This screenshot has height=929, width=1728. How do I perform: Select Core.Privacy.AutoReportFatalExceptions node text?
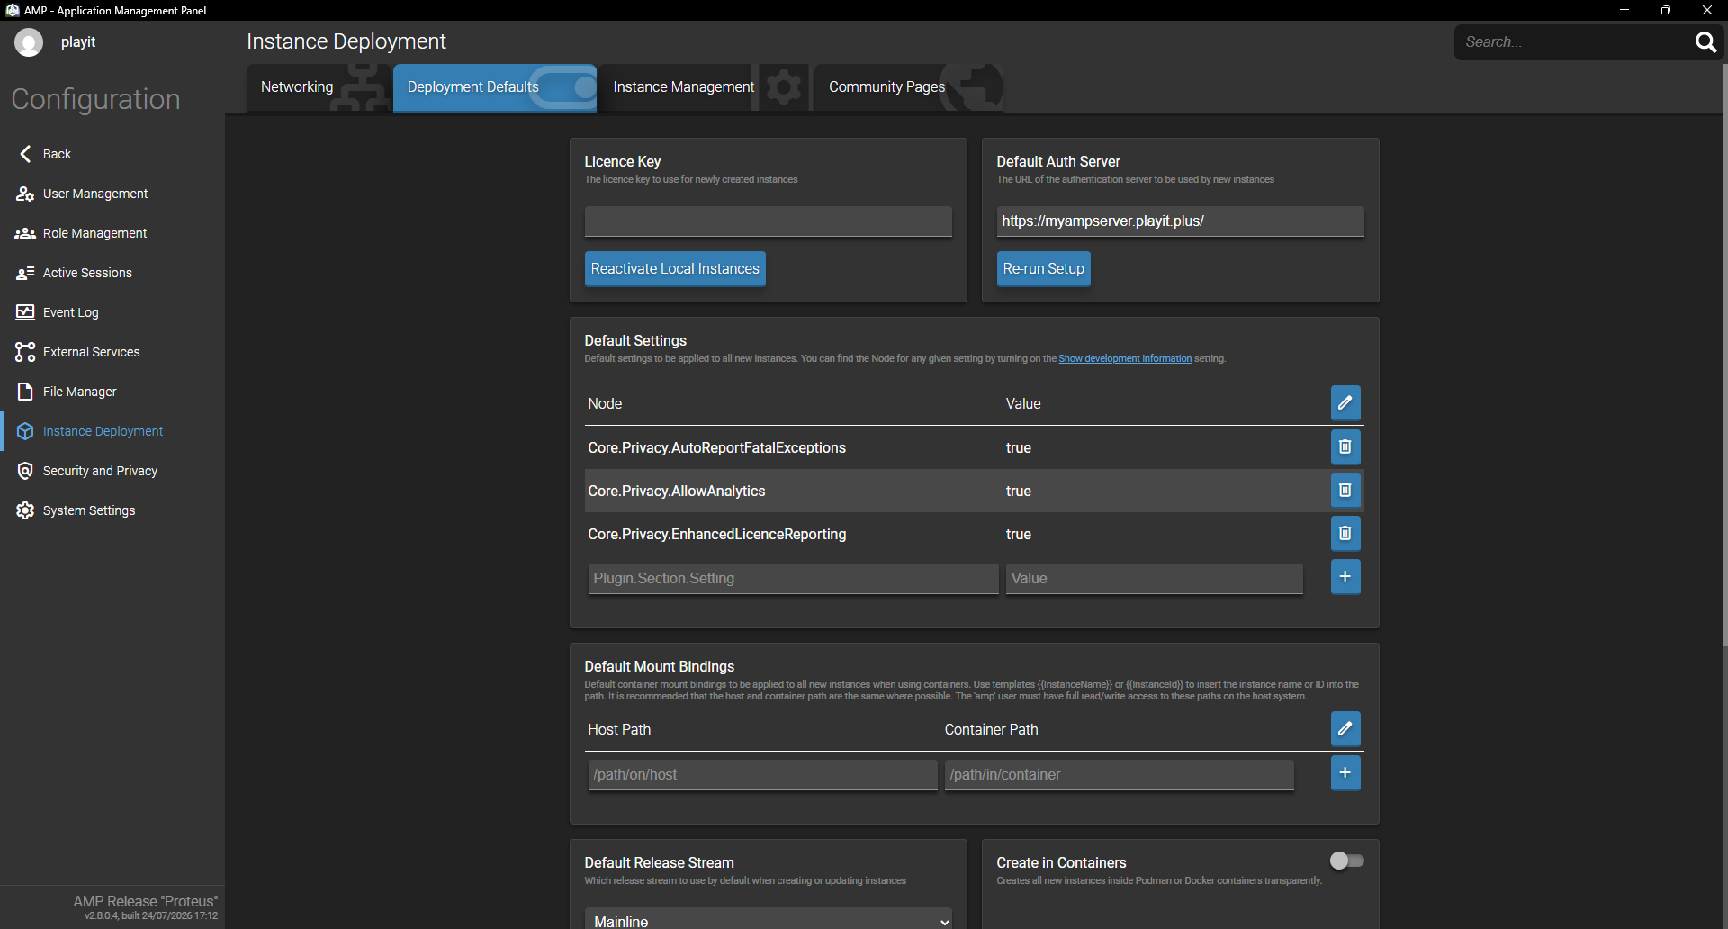tap(716, 447)
